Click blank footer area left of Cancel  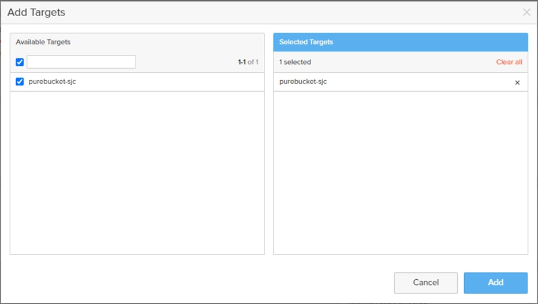click(196, 283)
